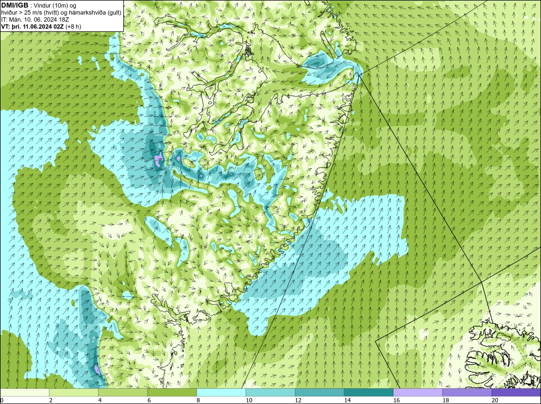Click the 4–6 m/s green legend swatch
The width and height of the screenshot is (541, 404).
[x=123, y=392]
